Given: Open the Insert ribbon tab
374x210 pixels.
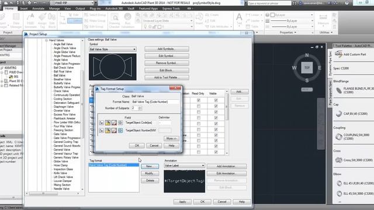Looking at the screenshot, I should coord(23,8).
